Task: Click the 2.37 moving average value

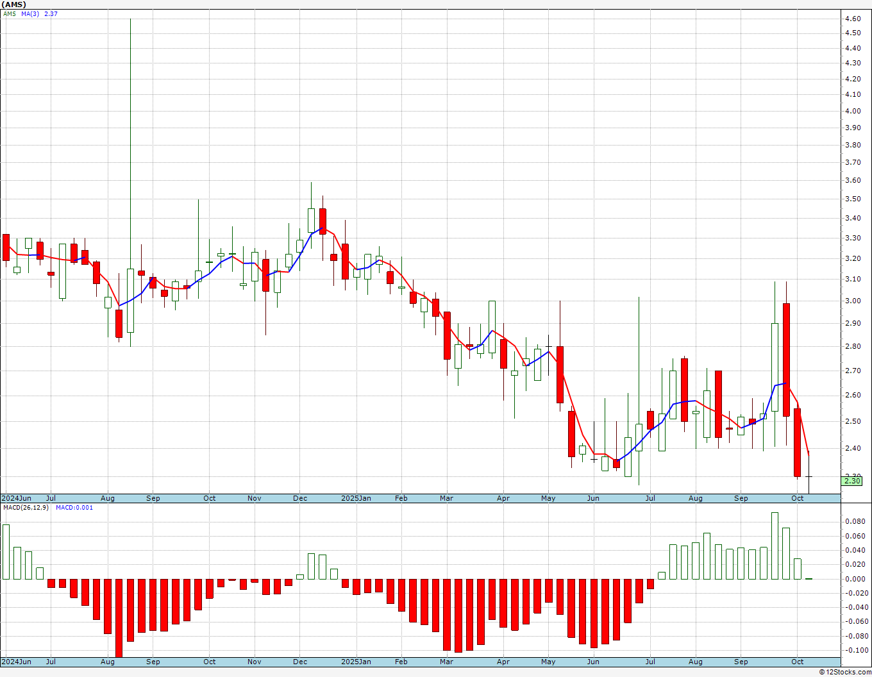Action: [x=51, y=13]
